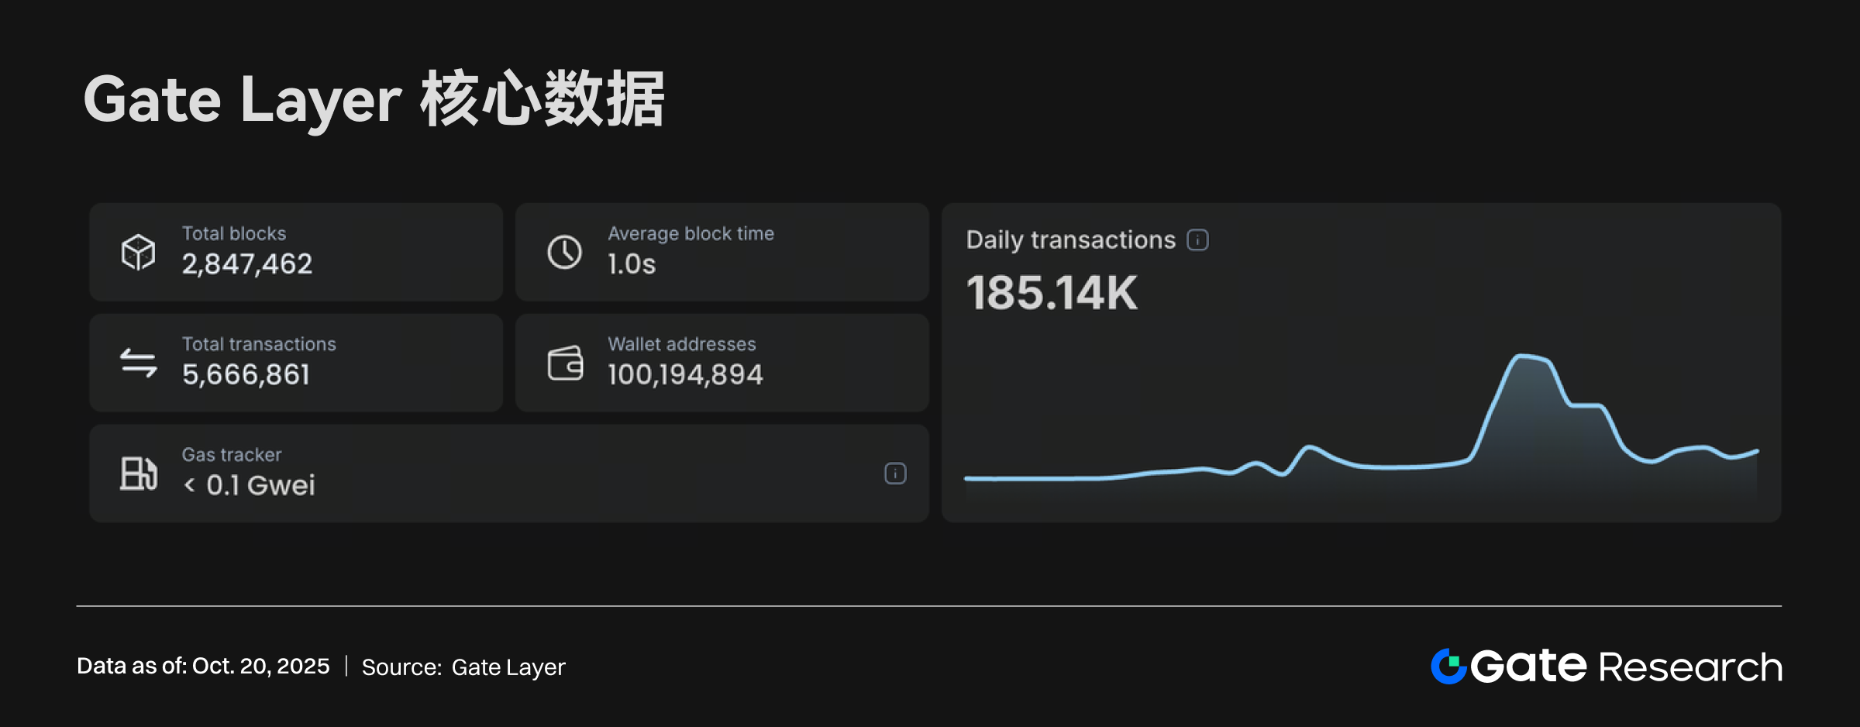Screen dimensions: 1860x727
Task: Select the average block time 1.0s
Action: (x=632, y=264)
